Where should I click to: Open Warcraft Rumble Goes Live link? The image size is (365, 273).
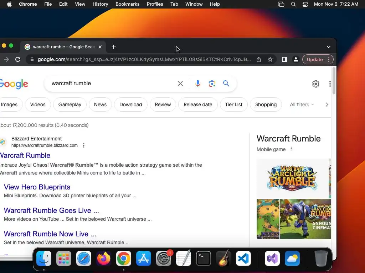tap(51, 210)
